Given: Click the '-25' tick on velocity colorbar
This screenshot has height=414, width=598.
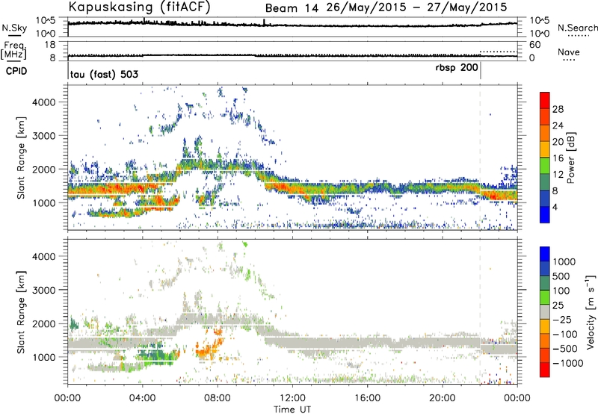Looking at the screenshot, I should click(x=561, y=319).
